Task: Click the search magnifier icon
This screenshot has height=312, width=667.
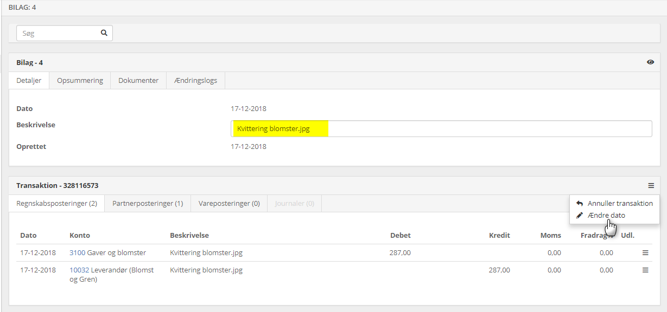Action: [104, 33]
